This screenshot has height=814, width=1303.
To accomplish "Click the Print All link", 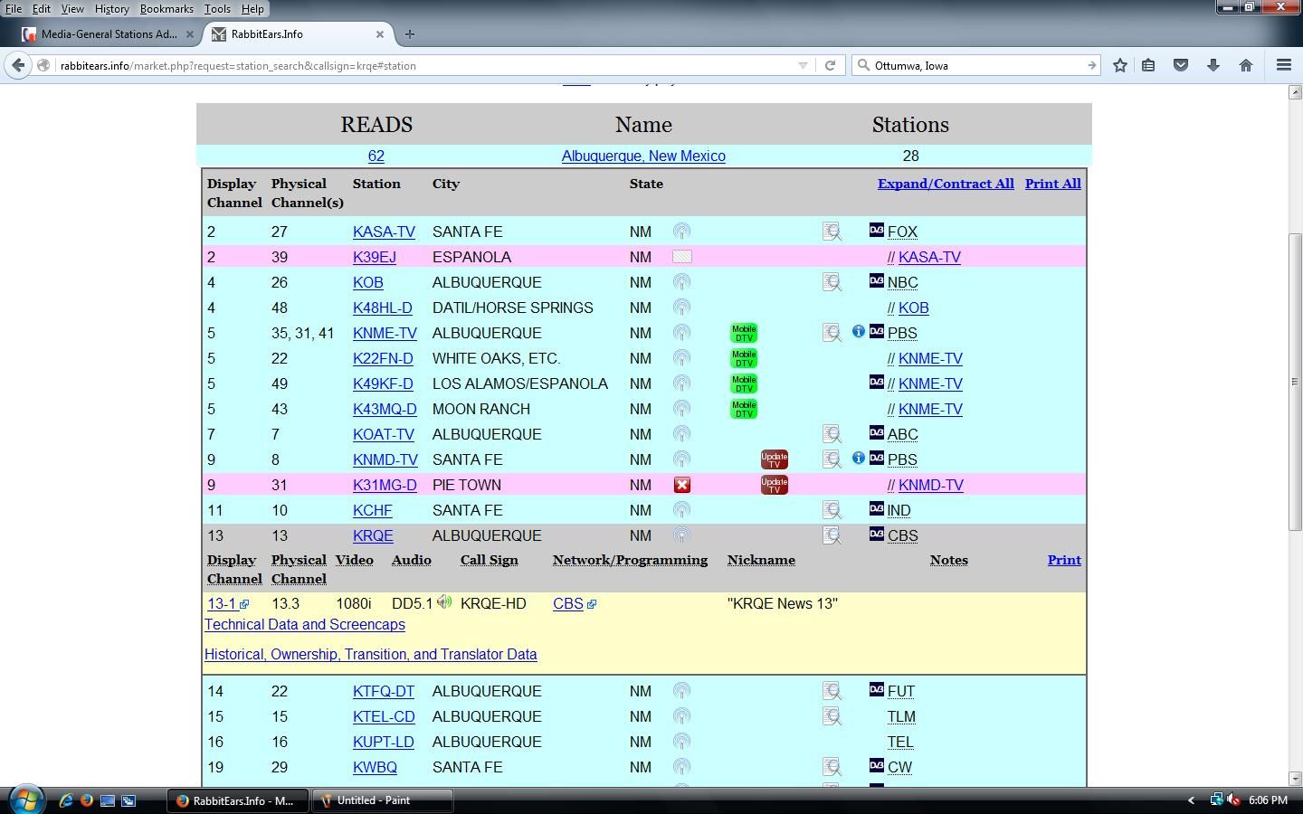I will (1053, 184).
